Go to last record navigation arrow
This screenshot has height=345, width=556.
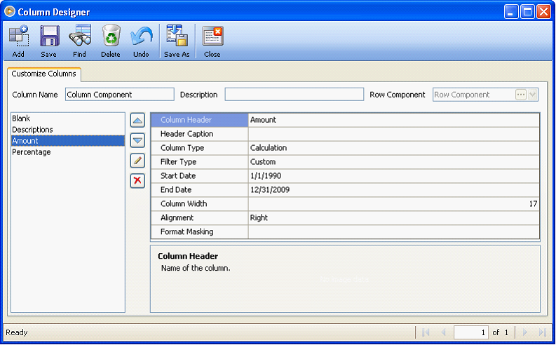pyautogui.click(x=542, y=332)
